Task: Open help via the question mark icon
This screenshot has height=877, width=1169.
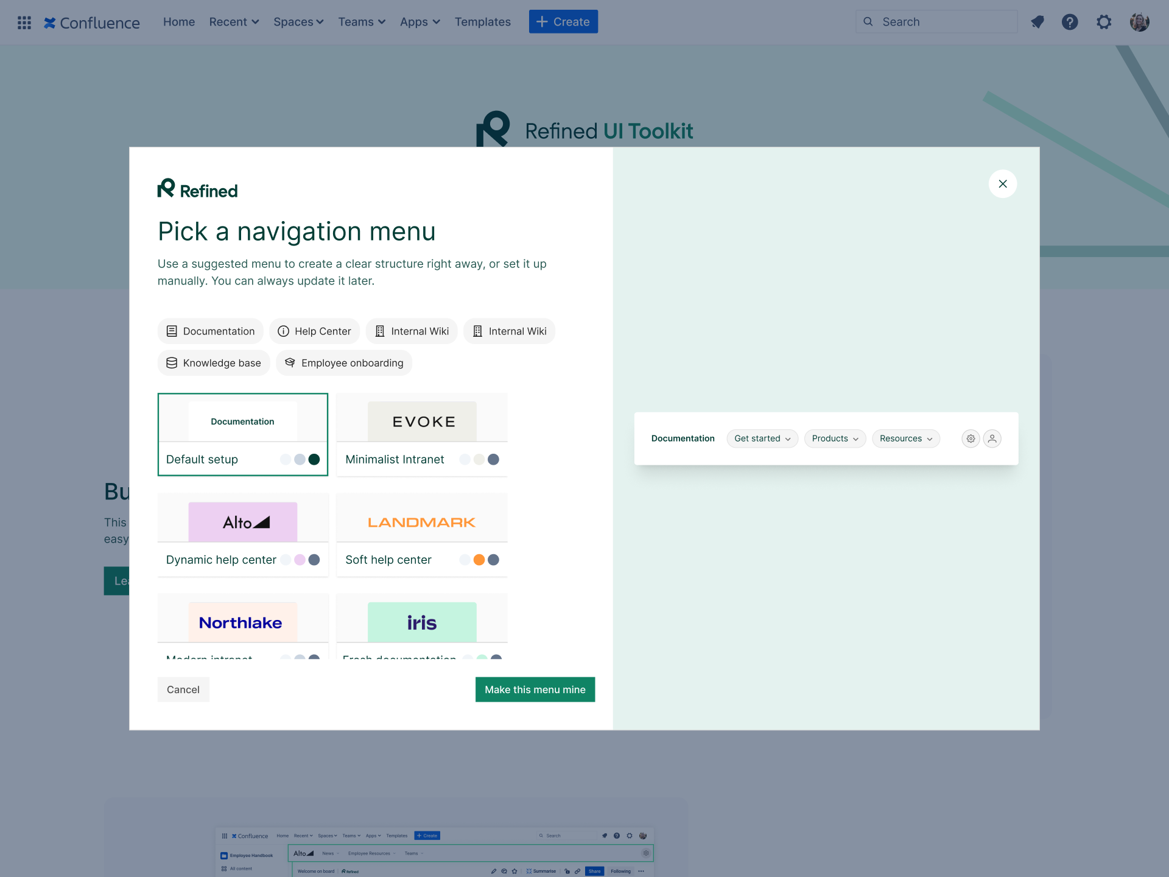Action: [1070, 22]
